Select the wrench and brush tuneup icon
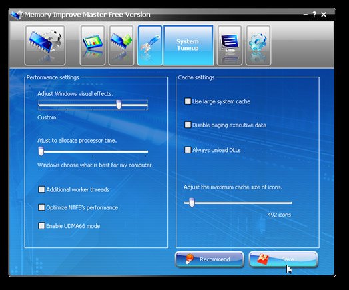The image size is (349, 290). coord(150,45)
